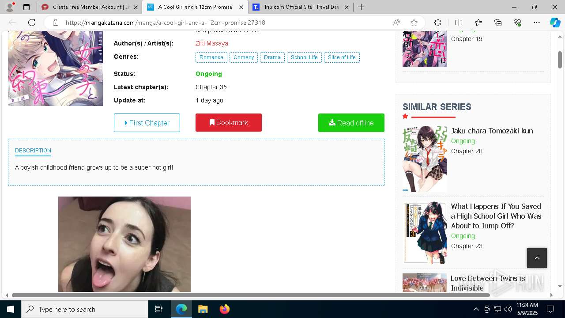Open Microsoft Edge taskbar icon
The height and width of the screenshot is (318, 565).
tap(181, 309)
